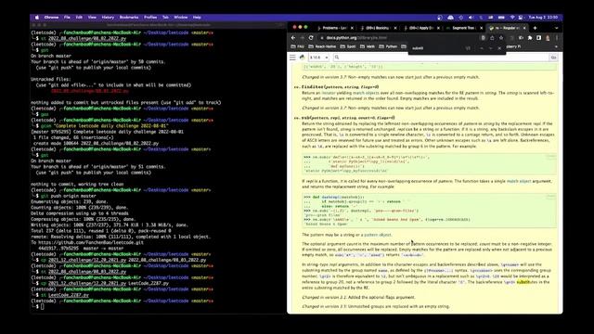Click the volume icon in the menu bar
Viewport: 594px width, 334px height.
471,18
